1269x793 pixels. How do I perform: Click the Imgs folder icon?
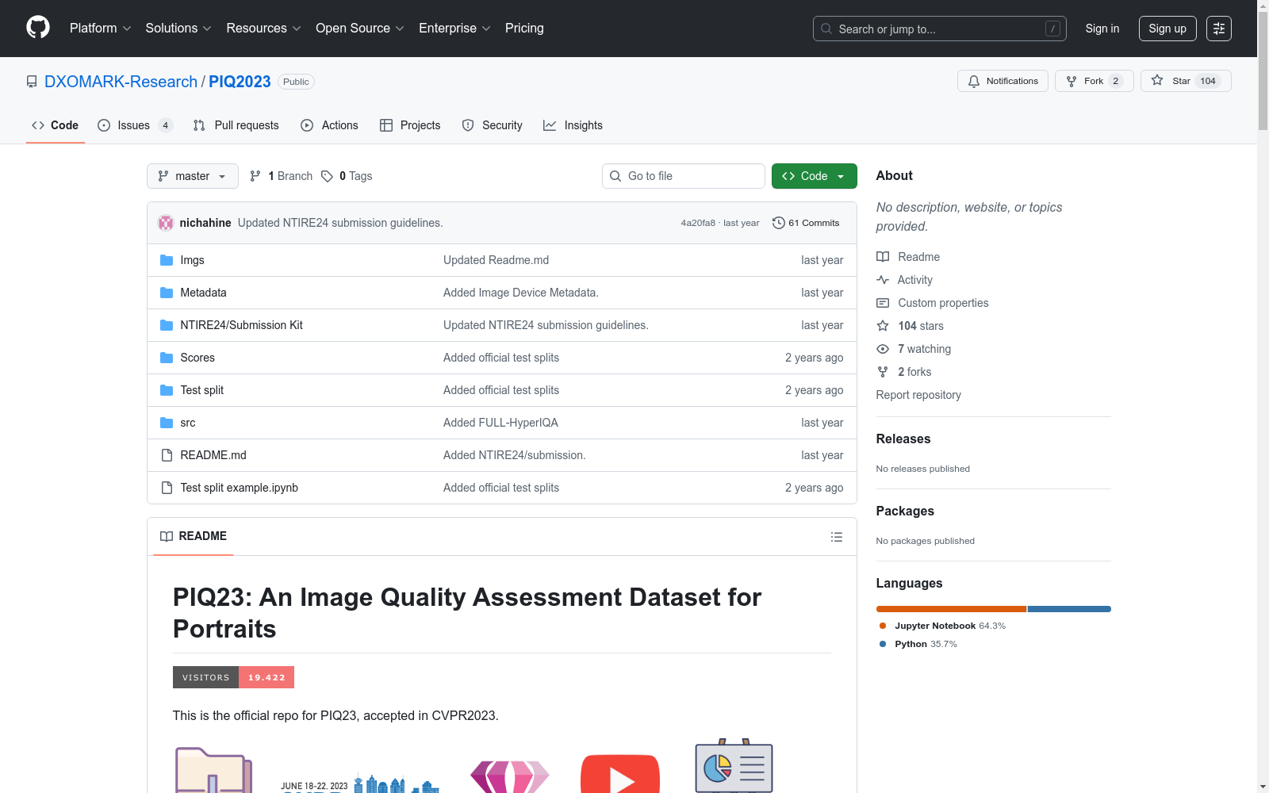[167, 260]
